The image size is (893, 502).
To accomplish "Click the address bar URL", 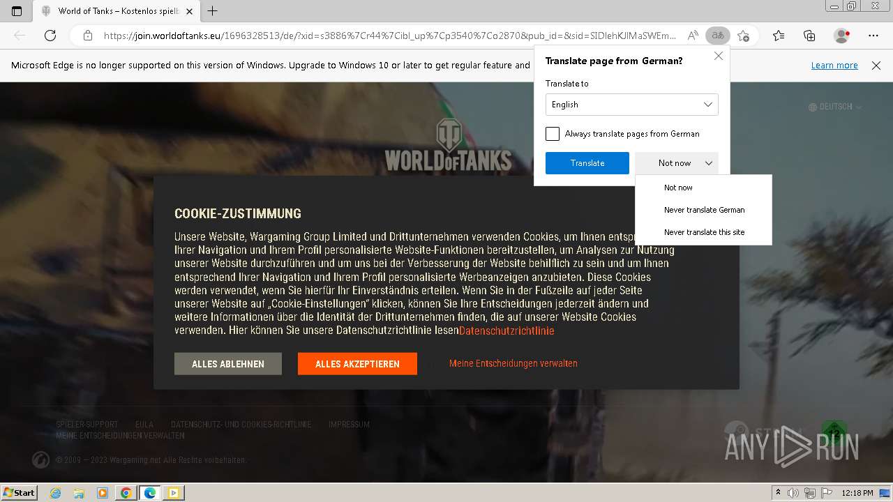I will (x=389, y=36).
